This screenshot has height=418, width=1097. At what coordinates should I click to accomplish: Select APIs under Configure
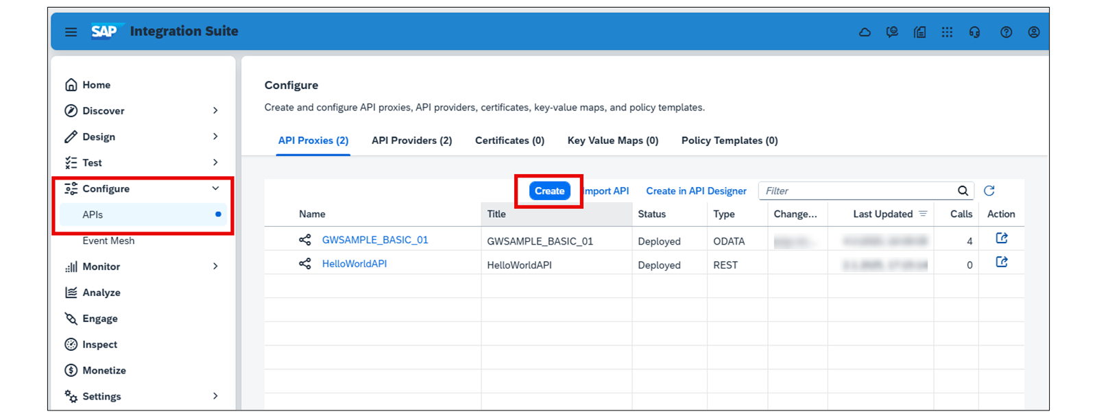[143, 214]
